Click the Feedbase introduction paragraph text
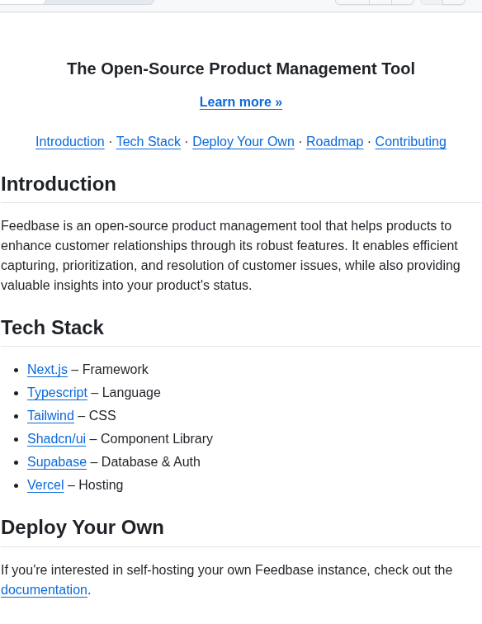Screen dimensions: 482x624 click(x=230, y=256)
